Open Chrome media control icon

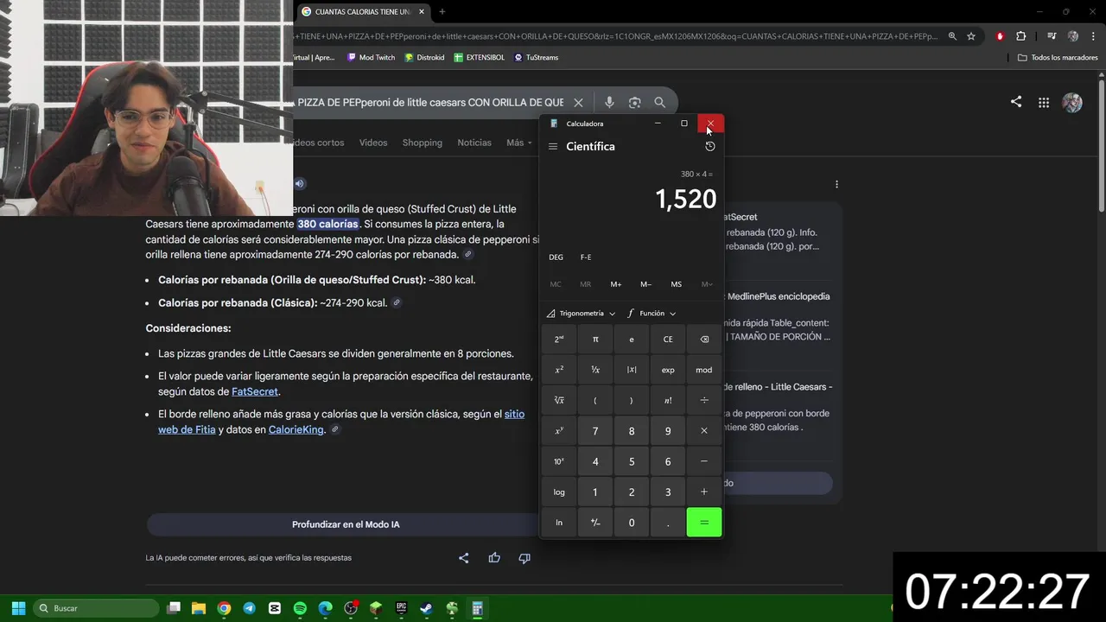[1052, 36]
